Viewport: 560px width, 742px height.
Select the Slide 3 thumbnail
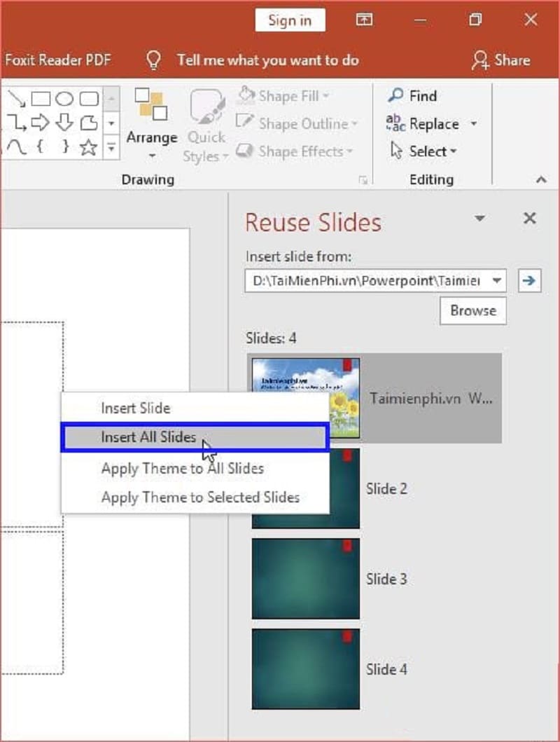[306, 578]
